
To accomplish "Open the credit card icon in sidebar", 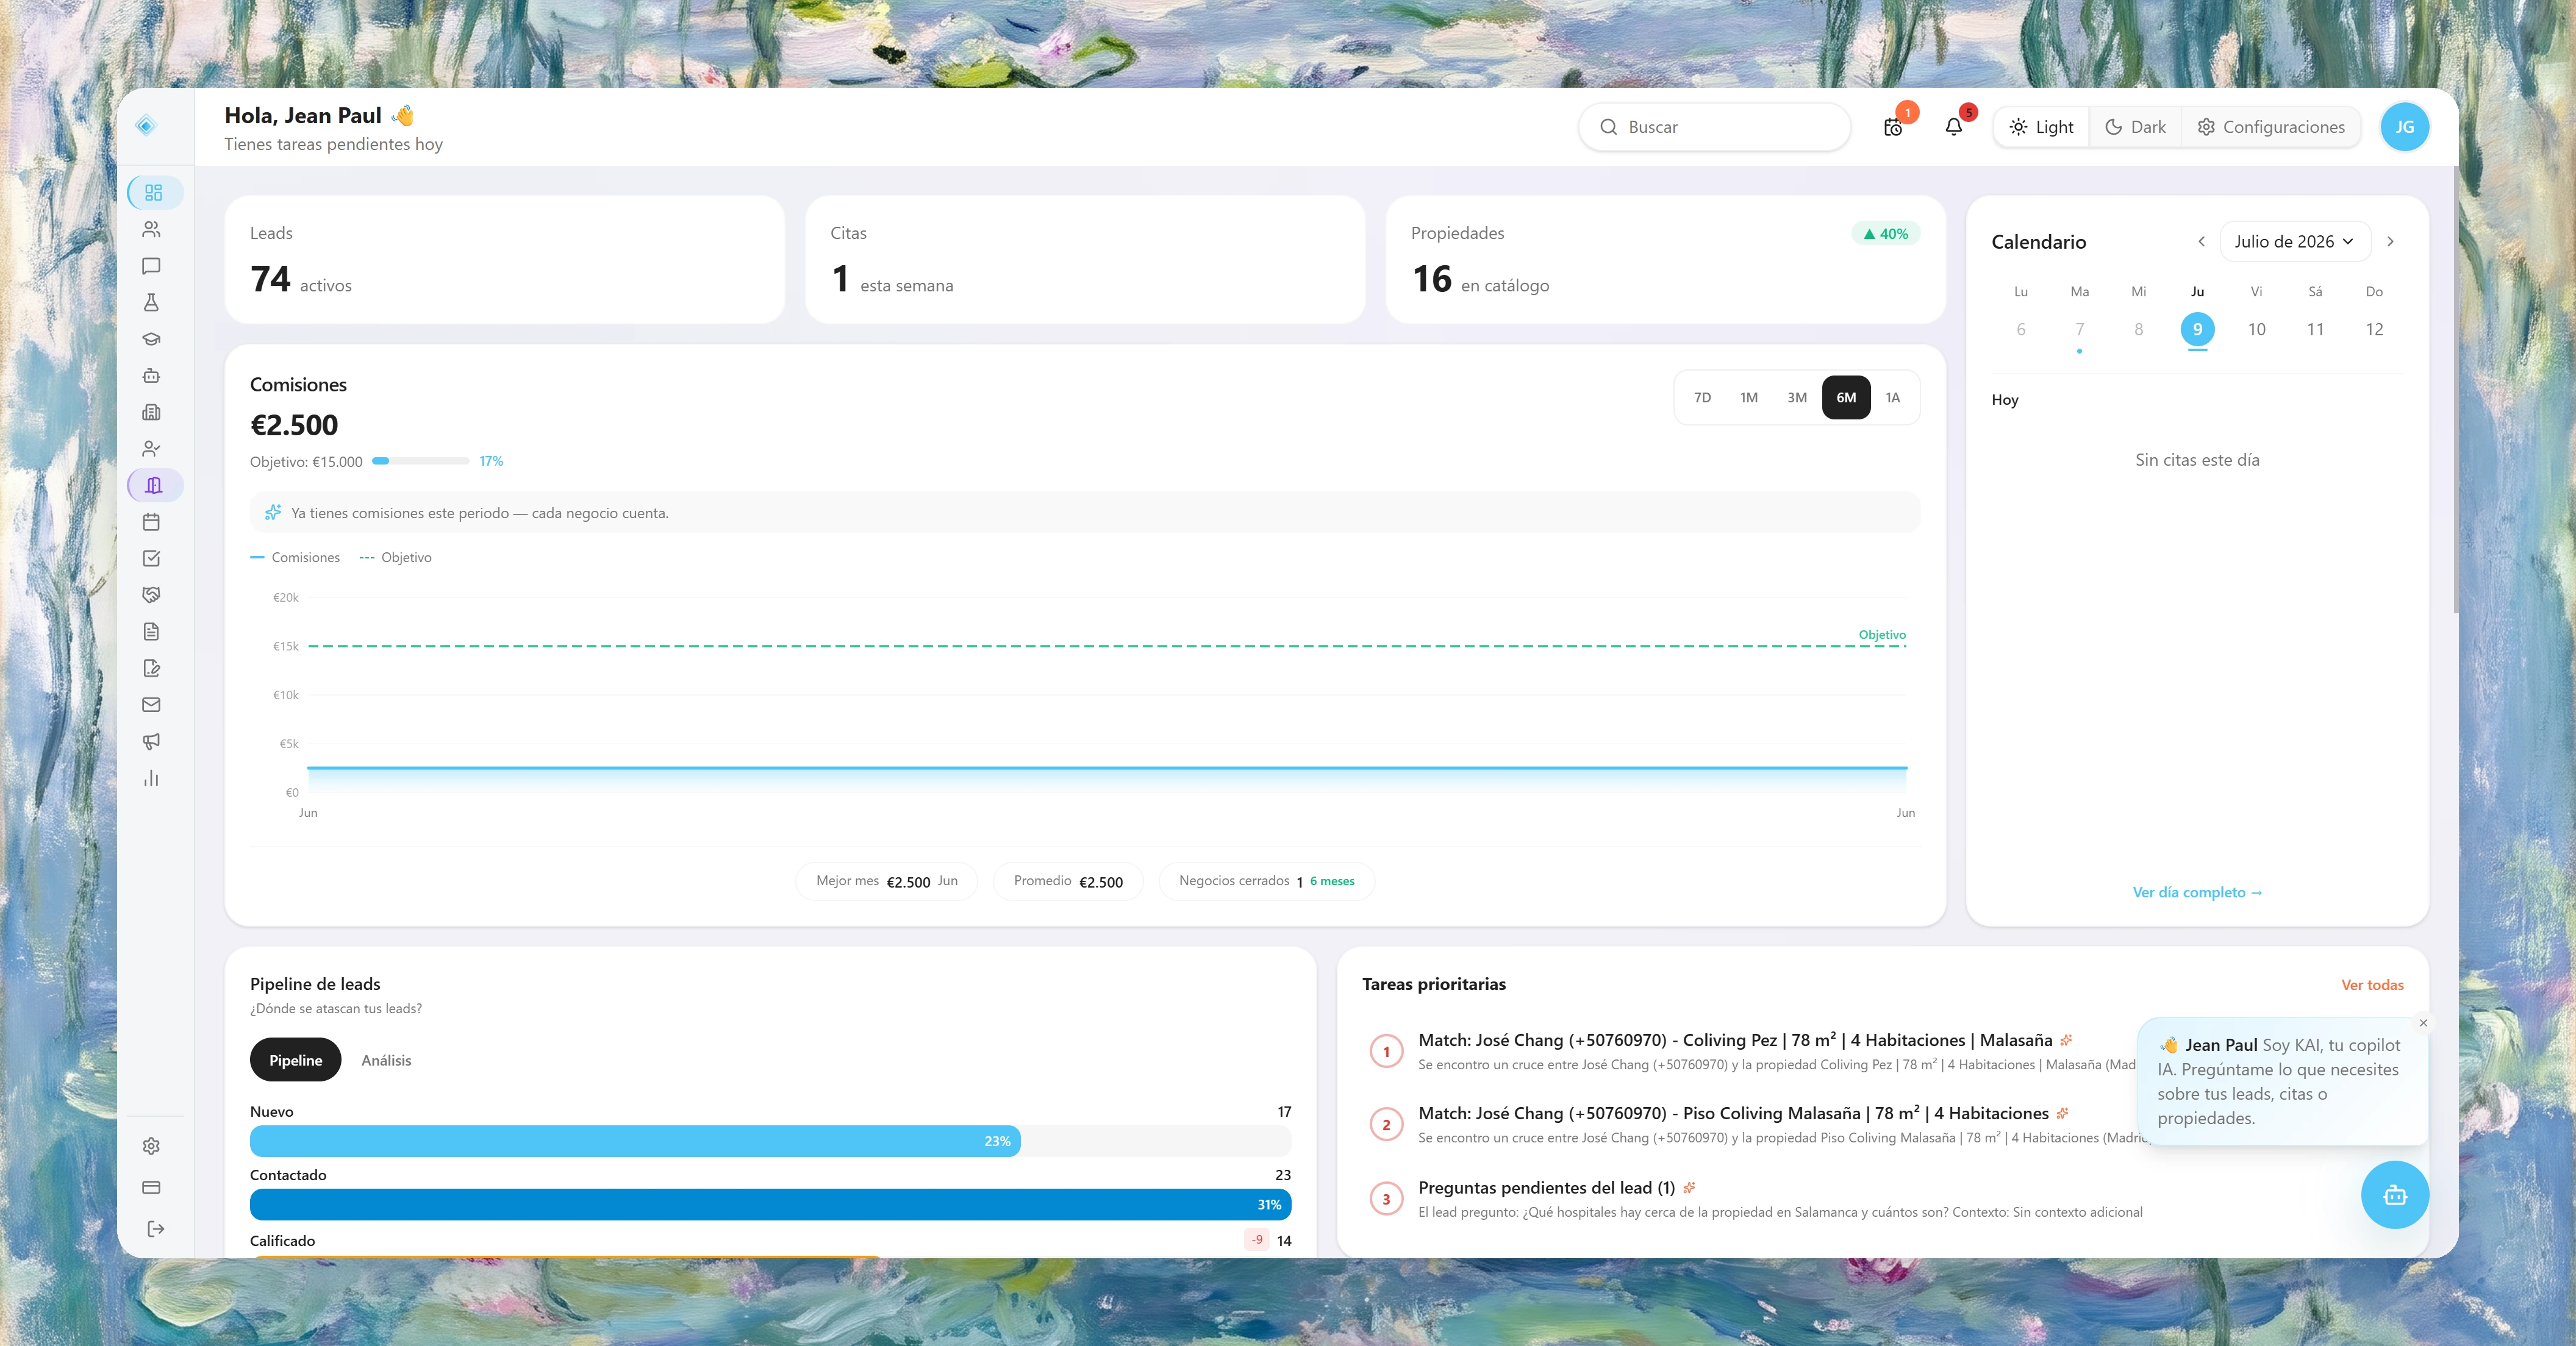I will point(151,1187).
